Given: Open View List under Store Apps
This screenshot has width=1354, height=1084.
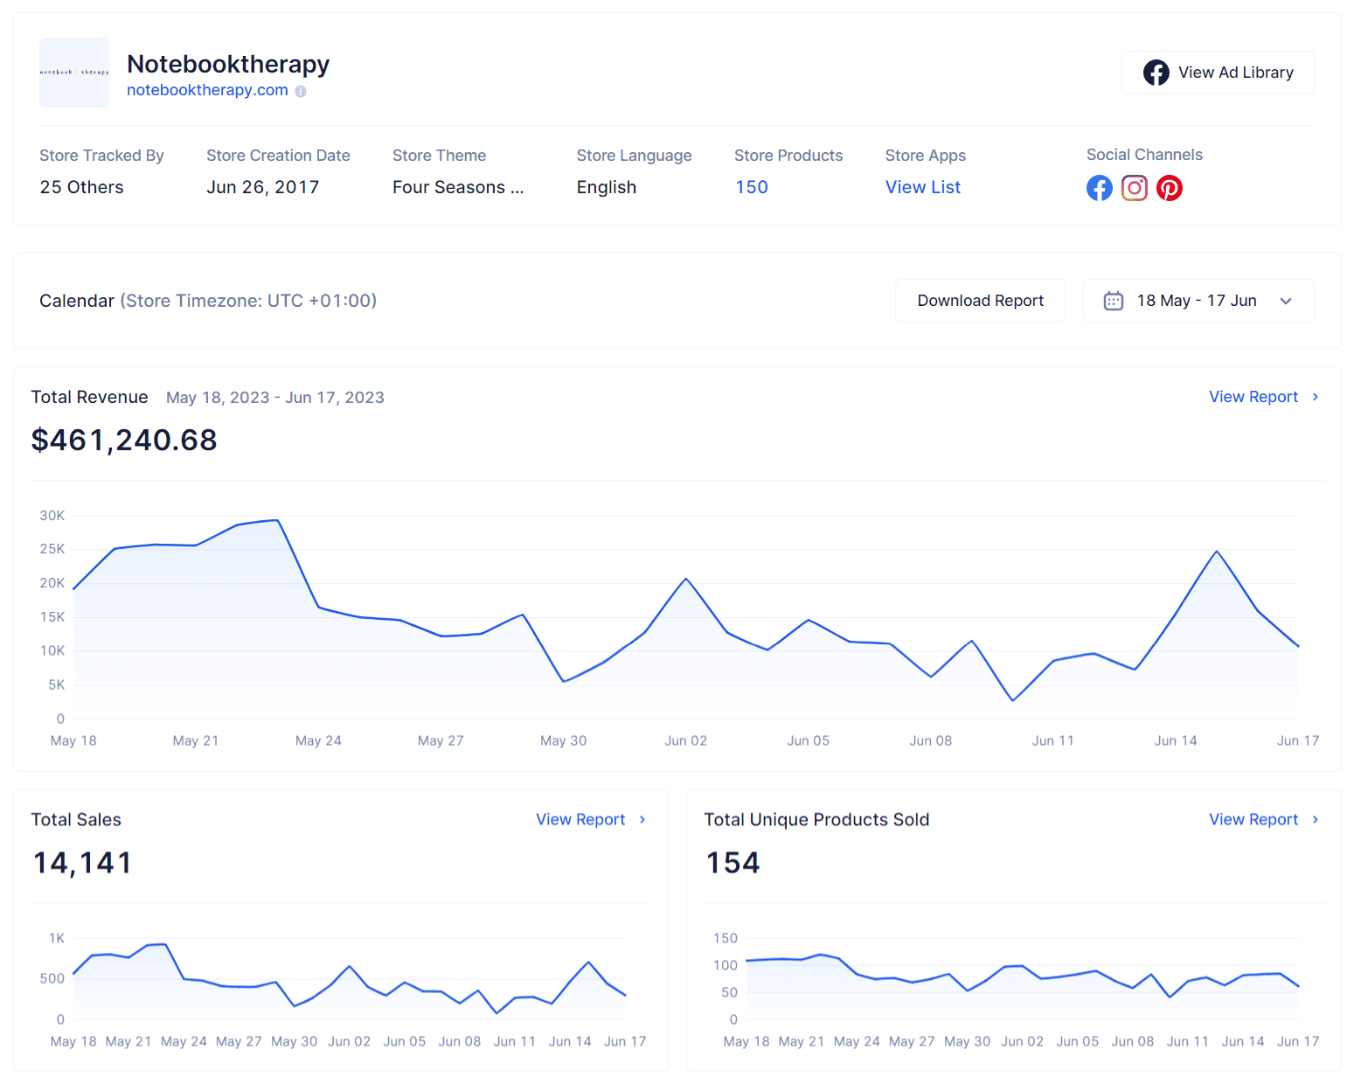Looking at the screenshot, I should (922, 186).
